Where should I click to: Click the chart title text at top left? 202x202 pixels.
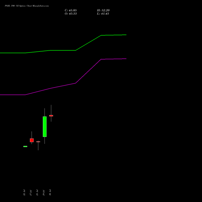[x=27, y=6]
